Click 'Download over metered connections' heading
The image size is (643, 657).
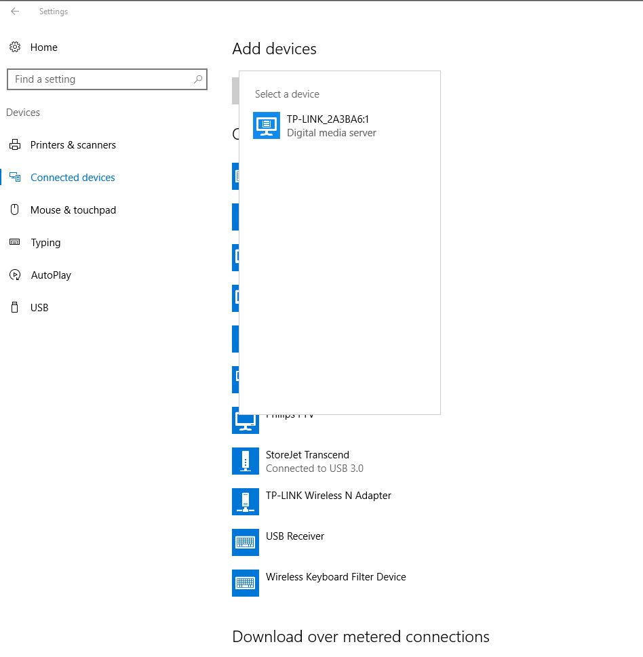(360, 637)
